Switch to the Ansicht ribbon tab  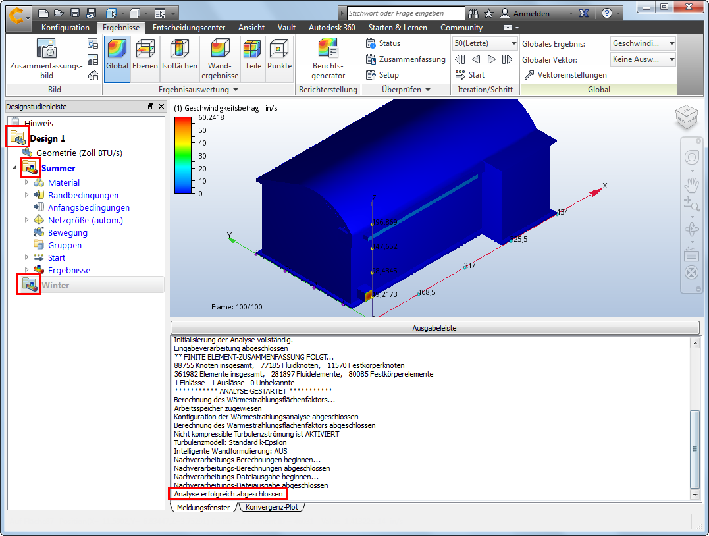coord(251,28)
